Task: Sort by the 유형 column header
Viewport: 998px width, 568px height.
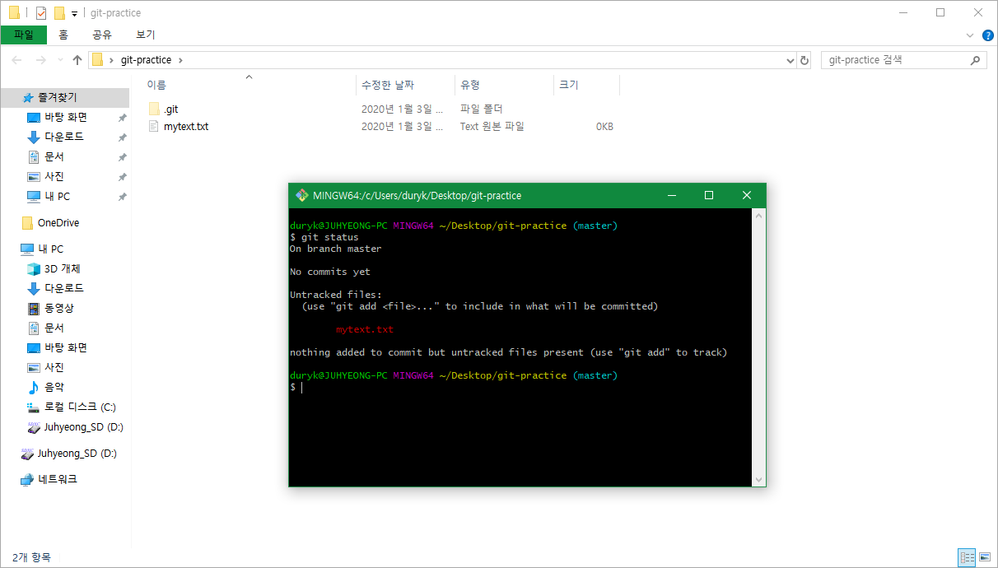Action: pos(504,85)
